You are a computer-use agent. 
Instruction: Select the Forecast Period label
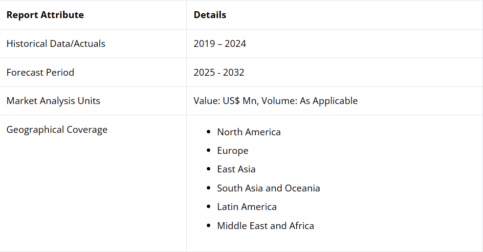pos(41,72)
